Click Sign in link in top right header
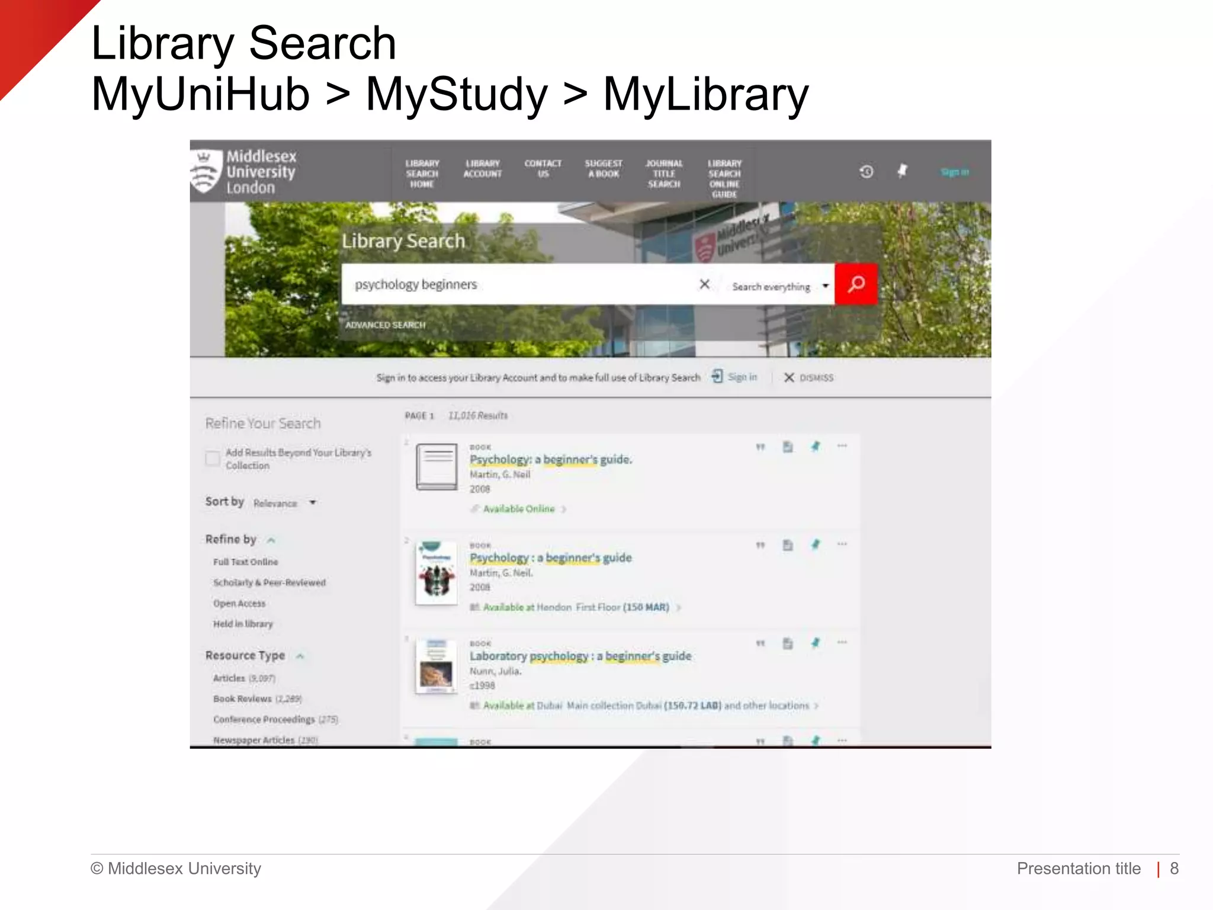Image resolution: width=1213 pixels, height=910 pixels. coord(955,172)
